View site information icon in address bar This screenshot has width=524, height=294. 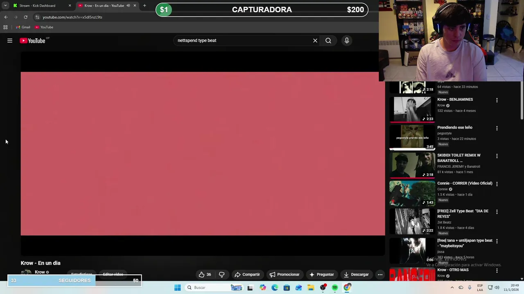(x=37, y=17)
